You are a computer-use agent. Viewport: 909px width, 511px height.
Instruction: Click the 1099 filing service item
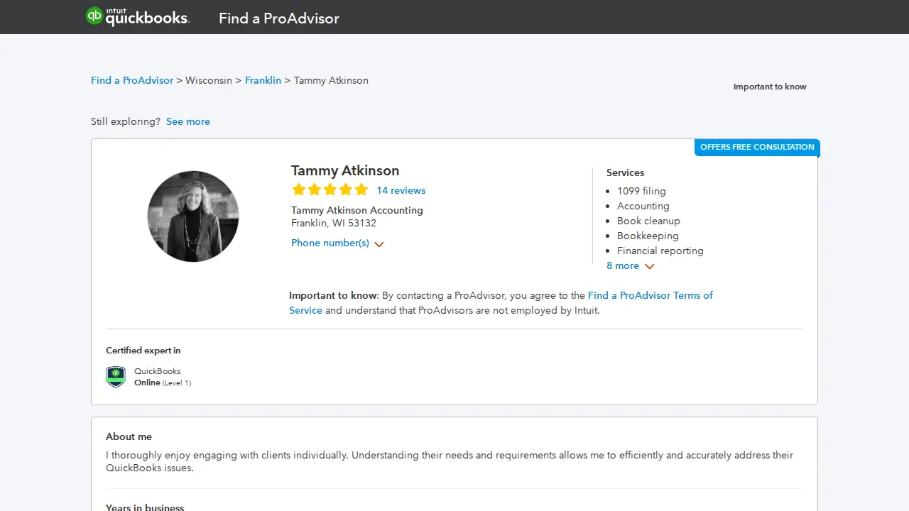(641, 191)
